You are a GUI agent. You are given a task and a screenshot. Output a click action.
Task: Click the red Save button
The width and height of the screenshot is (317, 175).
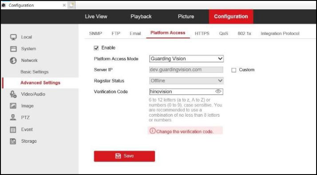coord(124,156)
